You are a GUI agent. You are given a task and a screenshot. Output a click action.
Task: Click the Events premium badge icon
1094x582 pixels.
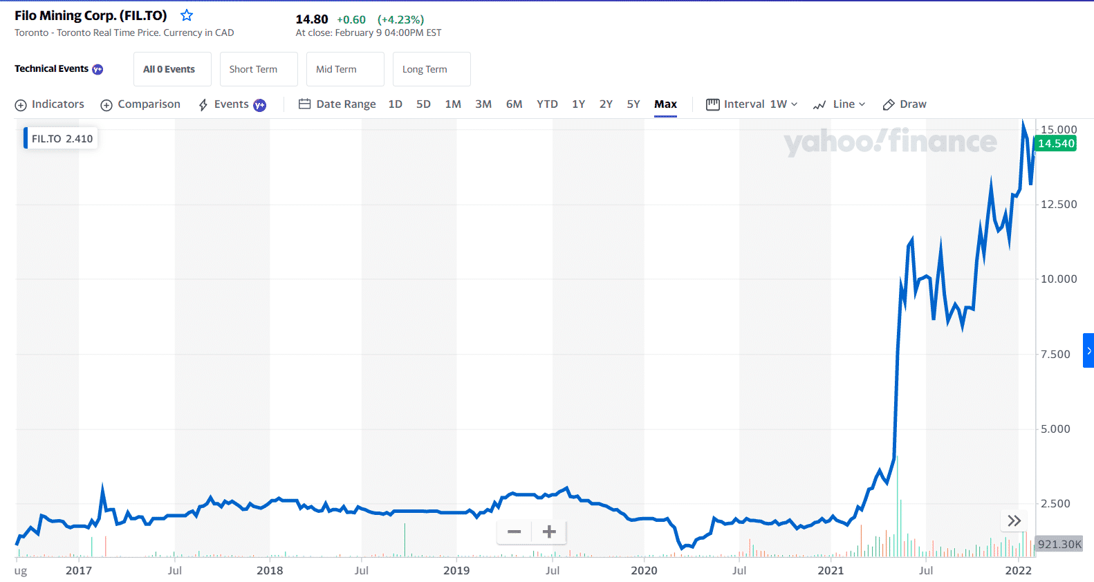tap(259, 105)
